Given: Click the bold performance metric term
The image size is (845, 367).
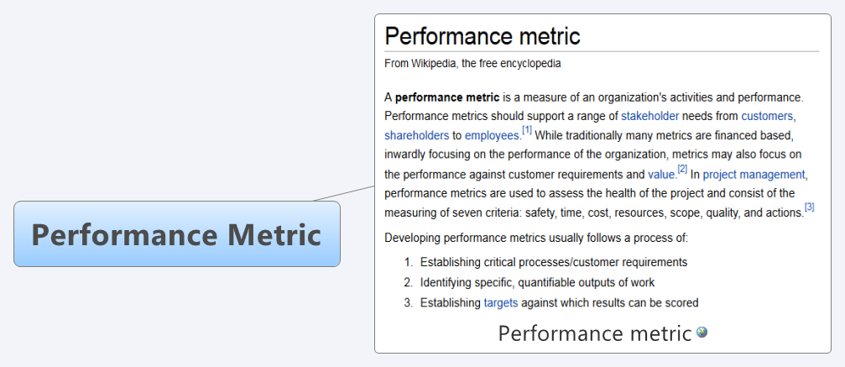Looking at the screenshot, I should pyautogui.click(x=447, y=97).
